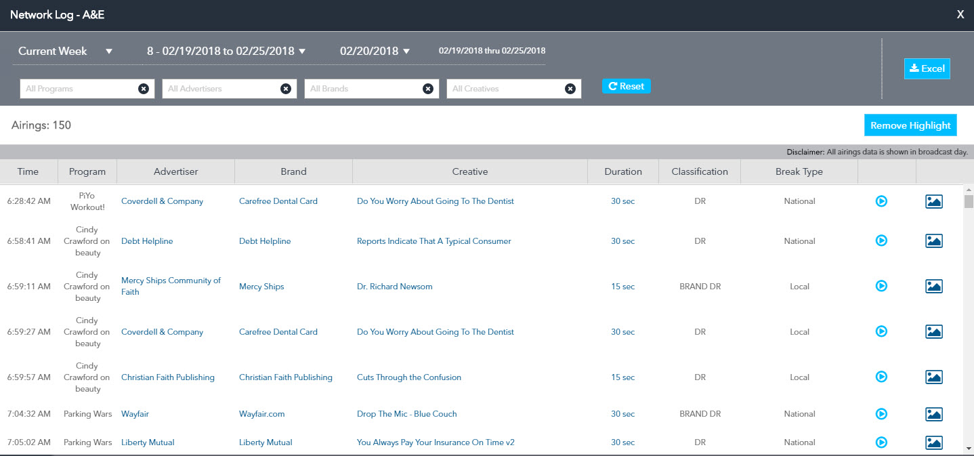Open the Wayfair advertiser link
The image size is (974, 456).
(x=135, y=414)
